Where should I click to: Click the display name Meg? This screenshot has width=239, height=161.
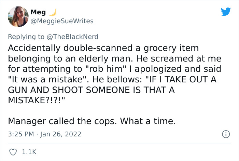click(38, 13)
